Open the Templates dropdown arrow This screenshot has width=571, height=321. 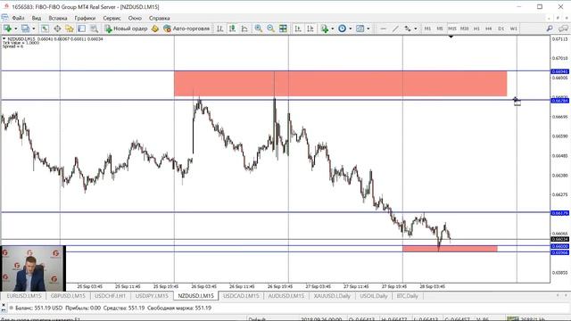(x=368, y=29)
